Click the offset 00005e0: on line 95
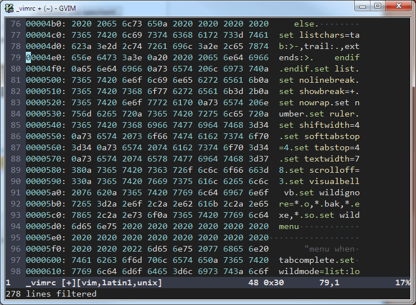The height and width of the screenshot is (305, 416). point(46,237)
